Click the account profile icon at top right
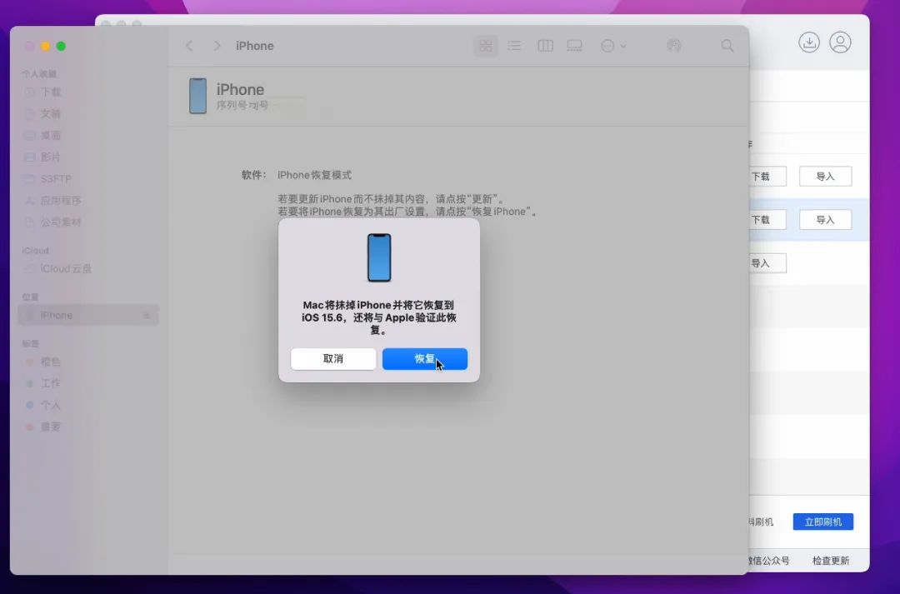Image resolution: width=900 pixels, height=594 pixels. tap(841, 42)
